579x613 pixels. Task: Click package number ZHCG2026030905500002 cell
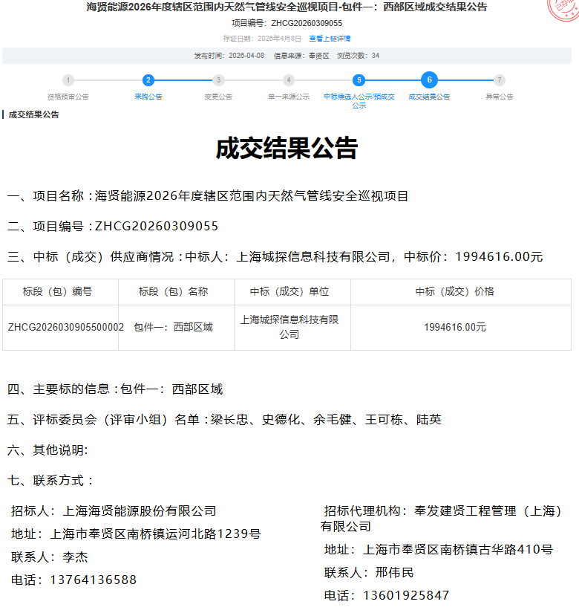tap(65, 327)
